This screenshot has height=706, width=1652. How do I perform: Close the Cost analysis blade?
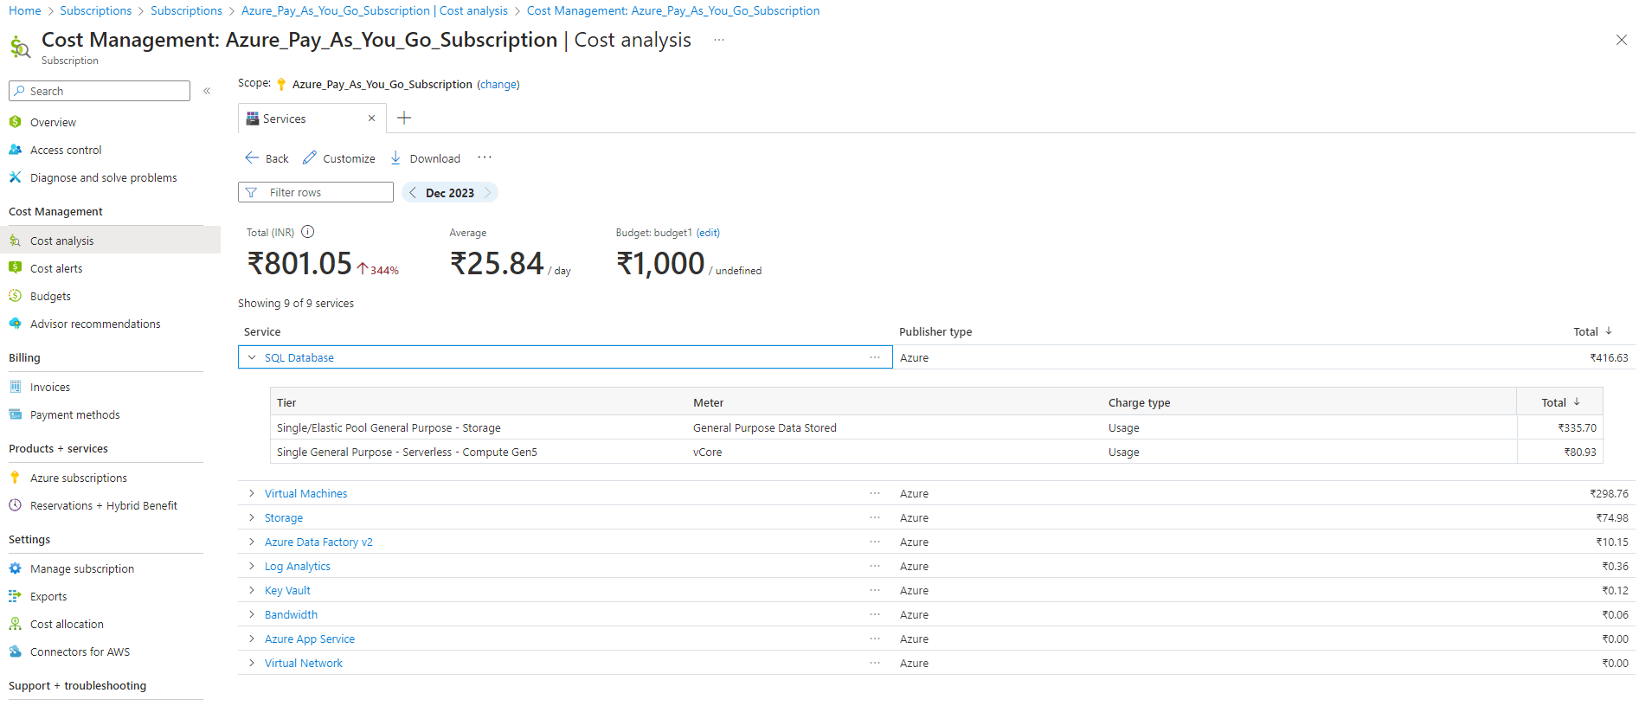(x=1622, y=40)
